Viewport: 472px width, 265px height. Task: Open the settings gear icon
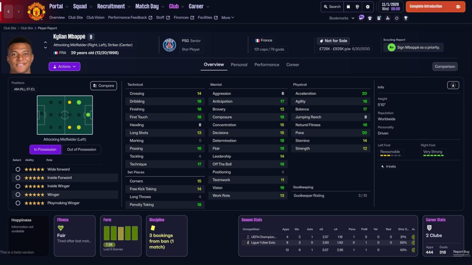[367, 7]
